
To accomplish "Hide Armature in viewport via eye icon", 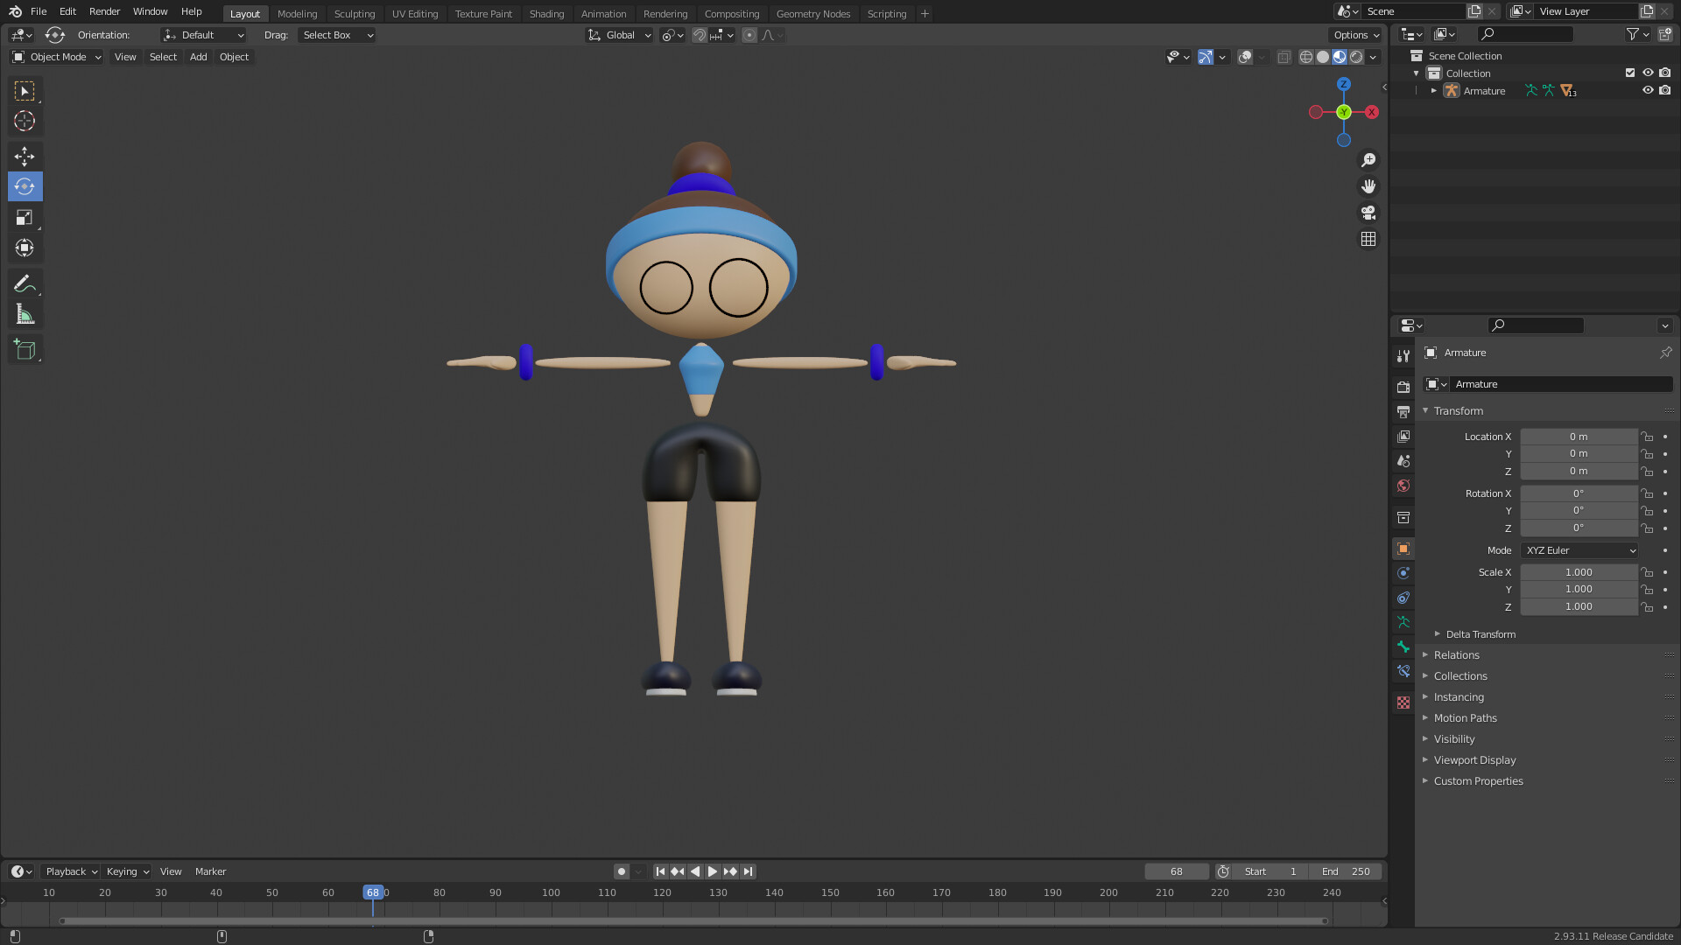I will (1648, 90).
